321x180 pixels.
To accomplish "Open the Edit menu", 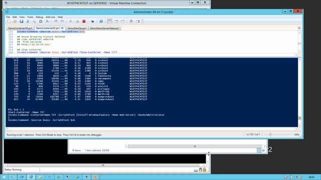I will [x=15, y=17].
